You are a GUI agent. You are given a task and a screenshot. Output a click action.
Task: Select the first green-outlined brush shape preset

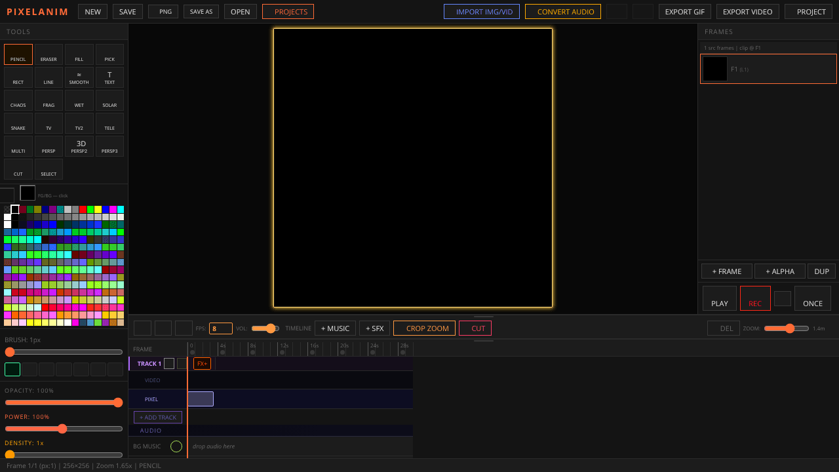[12, 369]
